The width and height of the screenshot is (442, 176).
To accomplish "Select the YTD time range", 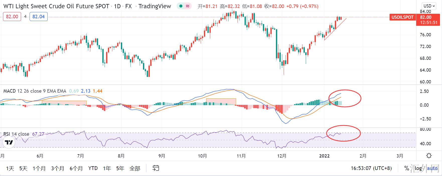I will 93,168.
